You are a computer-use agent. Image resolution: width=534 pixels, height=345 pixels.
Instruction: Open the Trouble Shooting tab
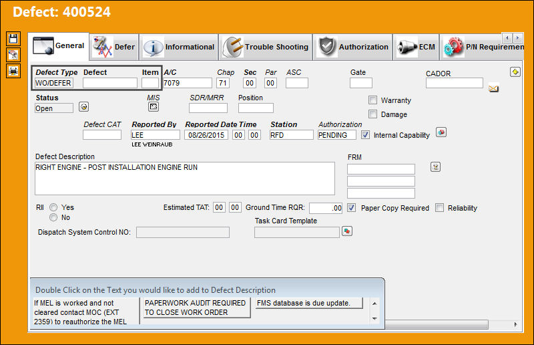pos(266,47)
